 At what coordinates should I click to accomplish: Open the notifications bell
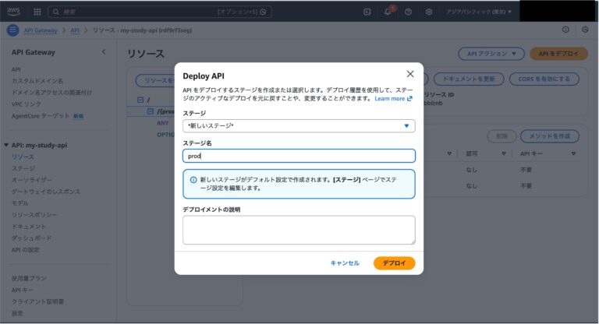point(388,12)
